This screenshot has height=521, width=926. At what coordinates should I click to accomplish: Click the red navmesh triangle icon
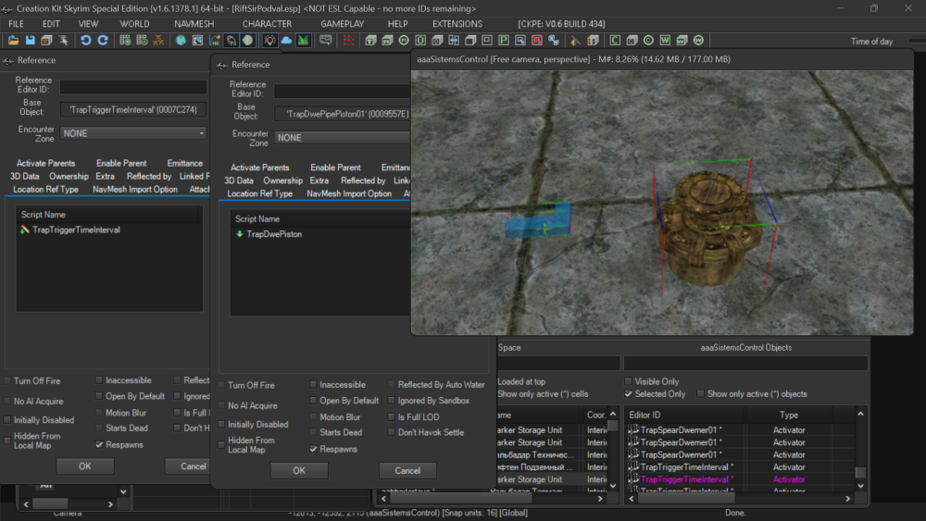click(348, 40)
